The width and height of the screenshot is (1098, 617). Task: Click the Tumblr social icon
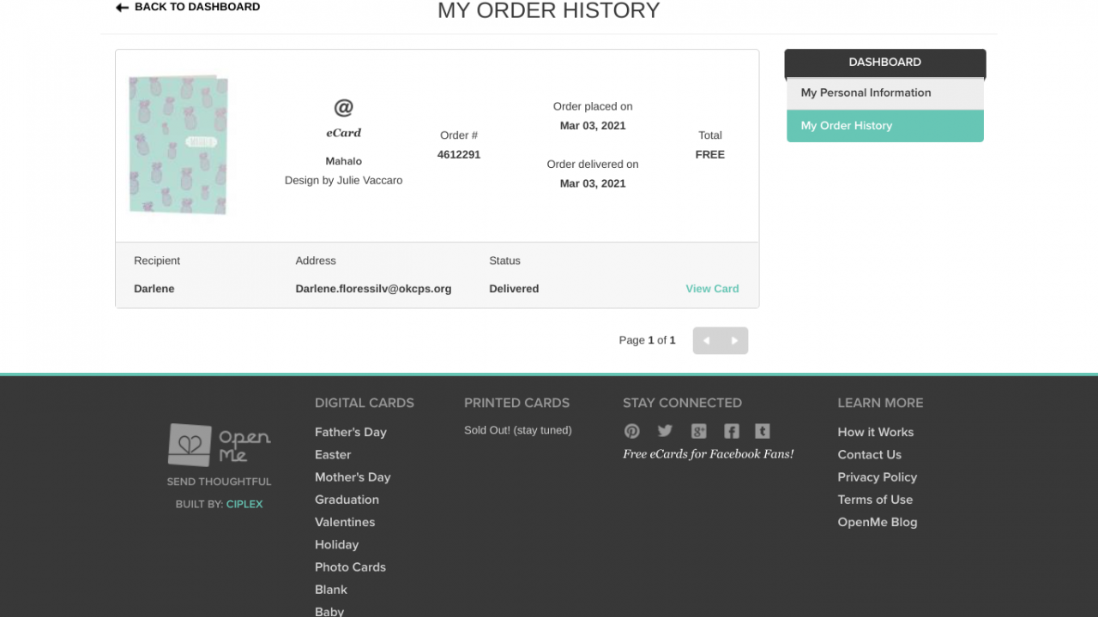point(762,431)
